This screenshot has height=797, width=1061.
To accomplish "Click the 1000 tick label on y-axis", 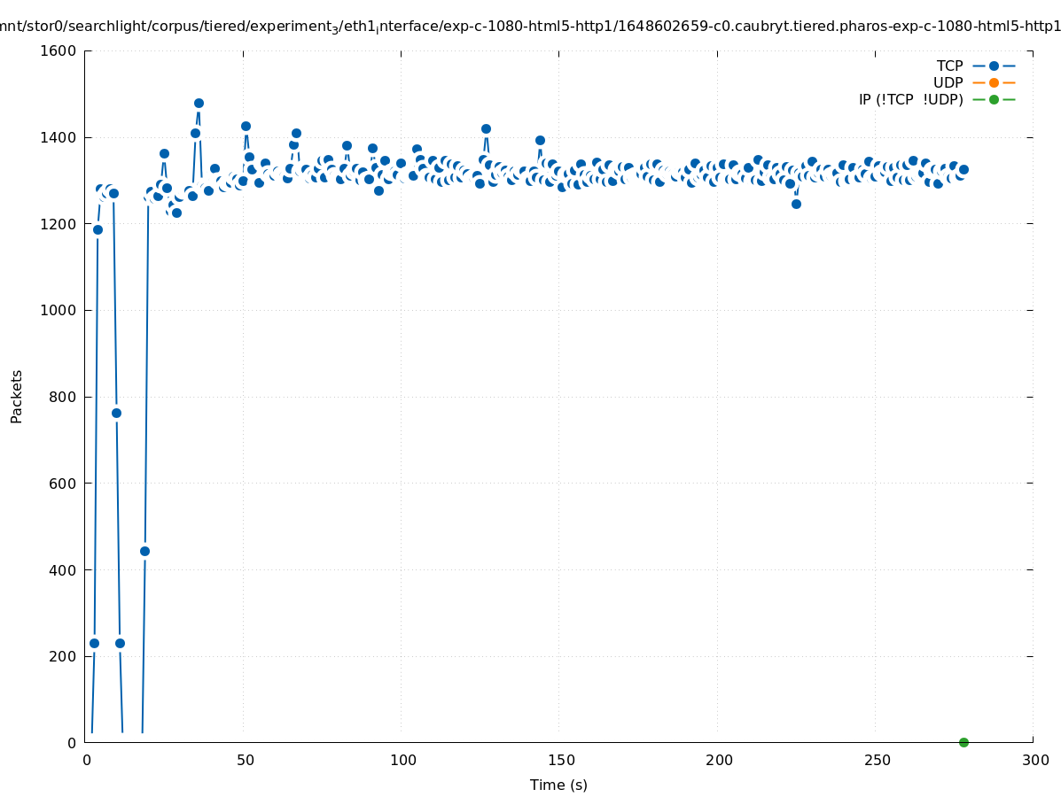I will coord(59,310).
